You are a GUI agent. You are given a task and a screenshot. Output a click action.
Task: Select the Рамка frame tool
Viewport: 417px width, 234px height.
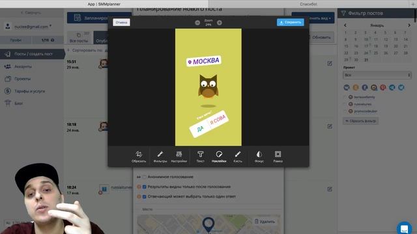point(278,157)
